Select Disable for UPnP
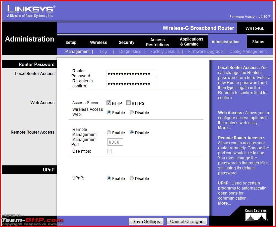The width and height of the screenshot is (276, 227). coord(132,178)
